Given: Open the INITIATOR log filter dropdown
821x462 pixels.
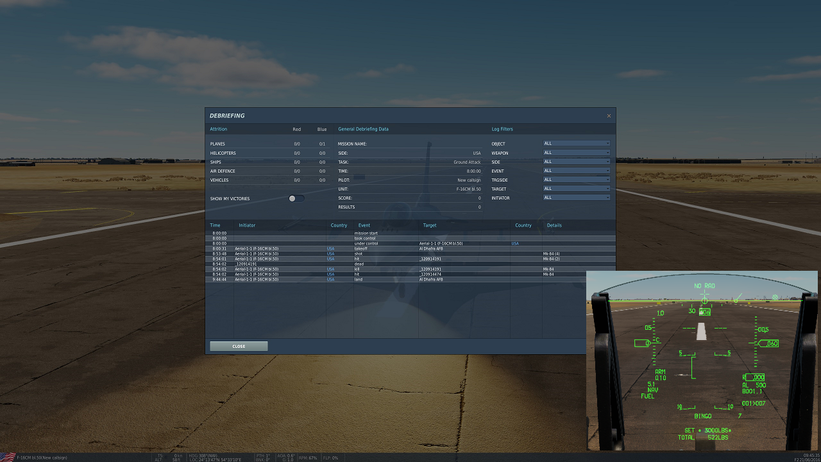Looking at the screenshot, I should (x=577, y=198).
